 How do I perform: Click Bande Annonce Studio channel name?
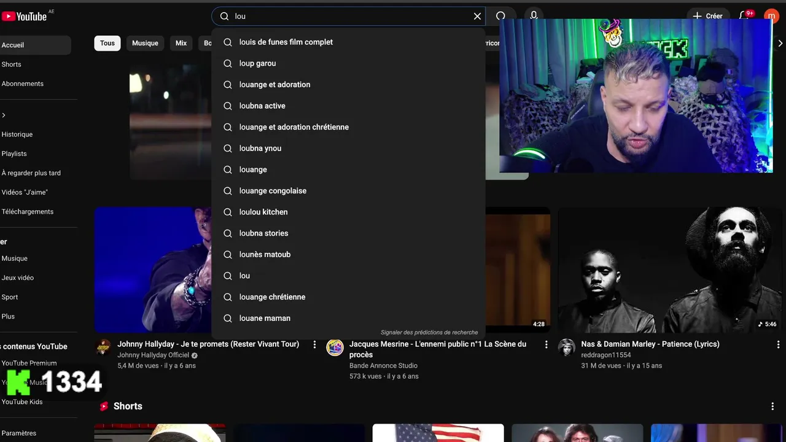(383, 365)
